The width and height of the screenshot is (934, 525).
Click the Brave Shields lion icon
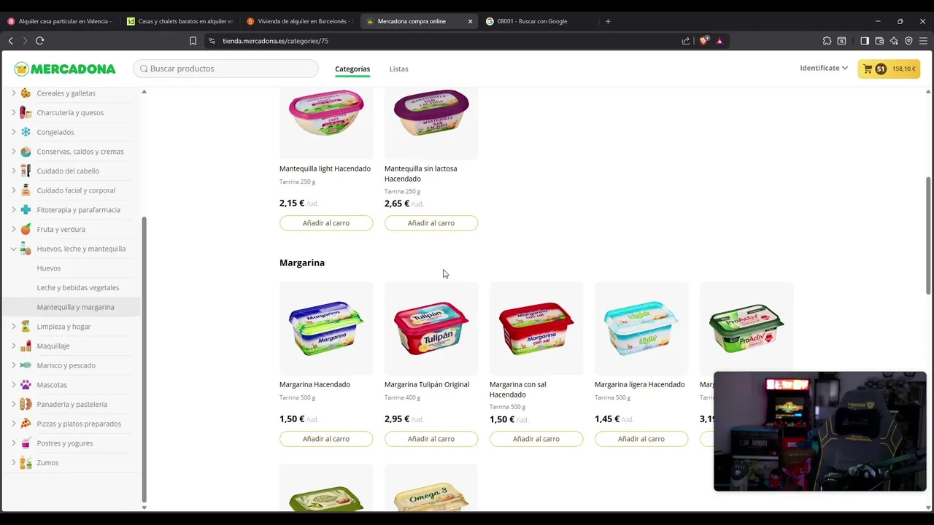point(703,41)
